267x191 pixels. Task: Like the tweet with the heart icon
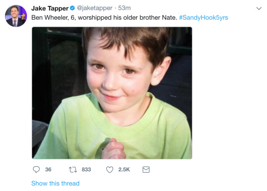coord(110,170)
